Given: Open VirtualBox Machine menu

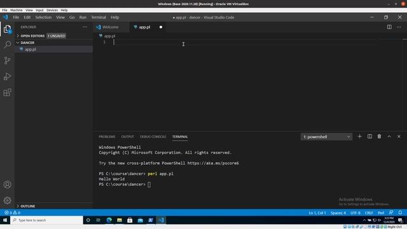Looking at the screenshot, I should [17, 10].
